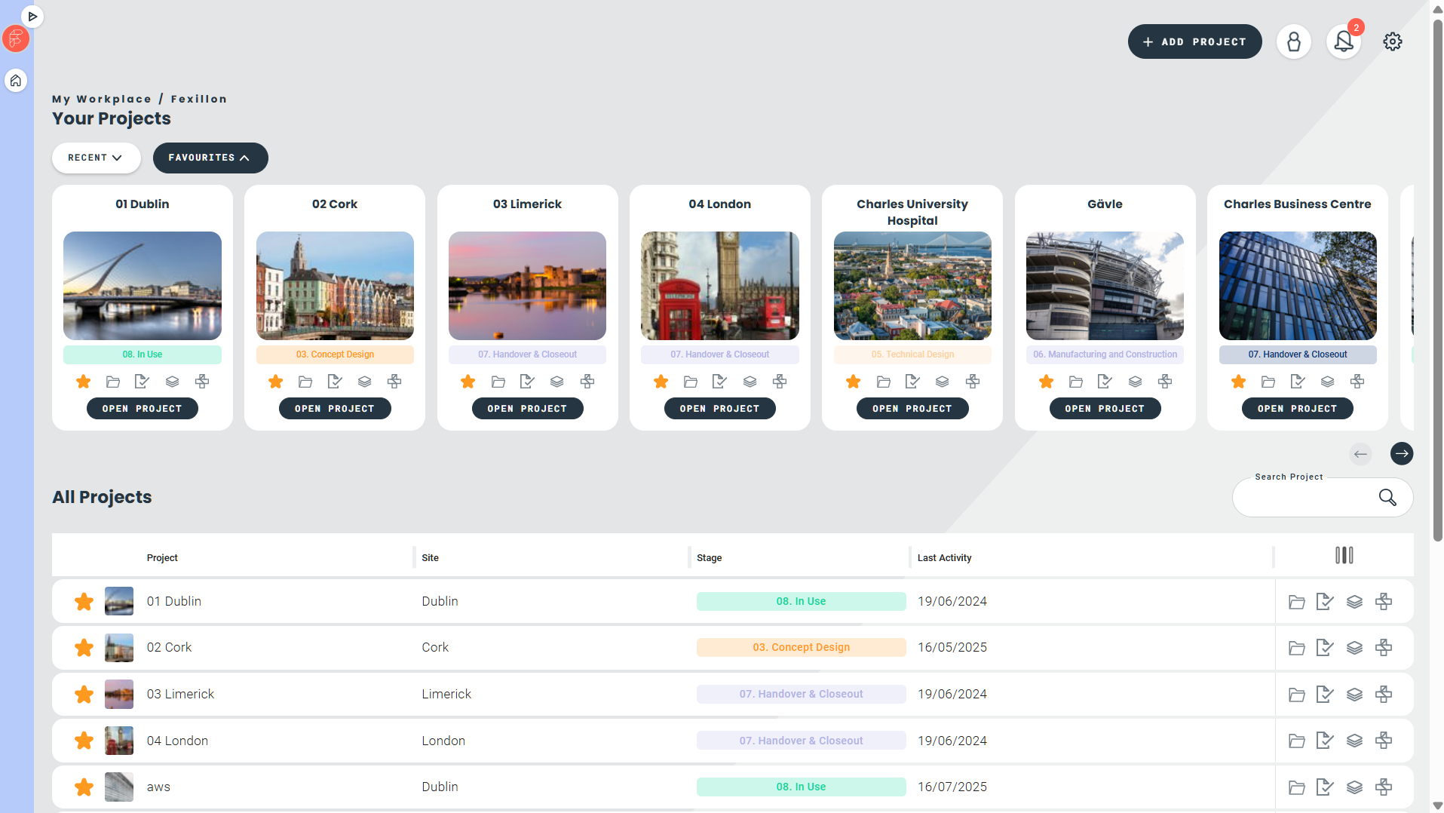
Task: Open the layers icon on the 03 Limerick card
Action: pos(557,382)
